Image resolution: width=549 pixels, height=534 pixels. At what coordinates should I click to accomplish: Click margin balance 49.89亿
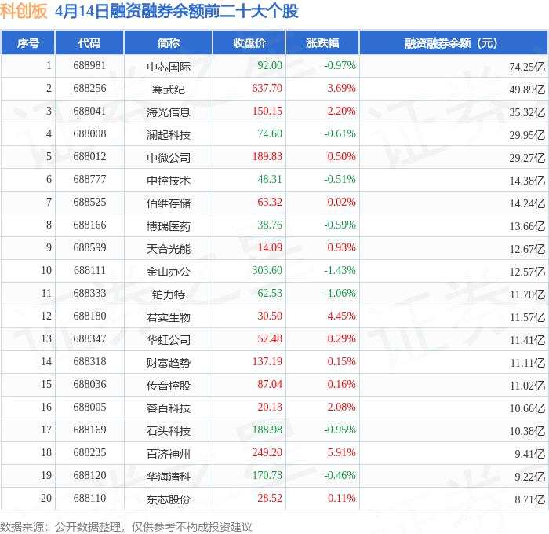click(527, 90)
